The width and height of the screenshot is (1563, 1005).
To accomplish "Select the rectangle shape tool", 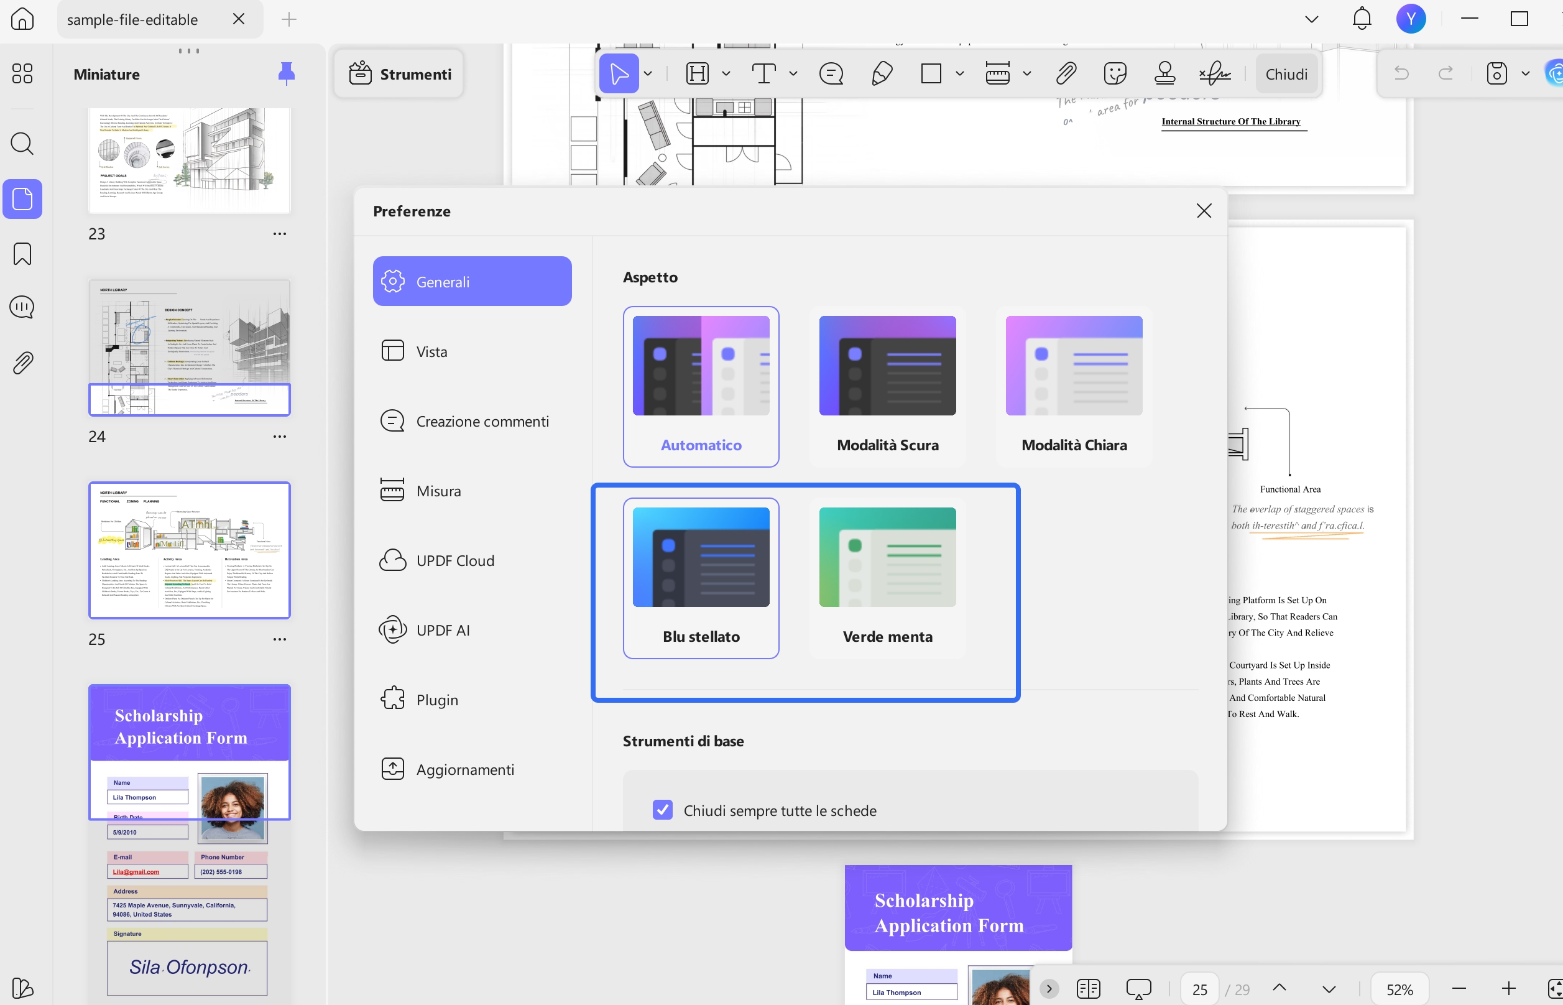I will [x=931, y=74].
